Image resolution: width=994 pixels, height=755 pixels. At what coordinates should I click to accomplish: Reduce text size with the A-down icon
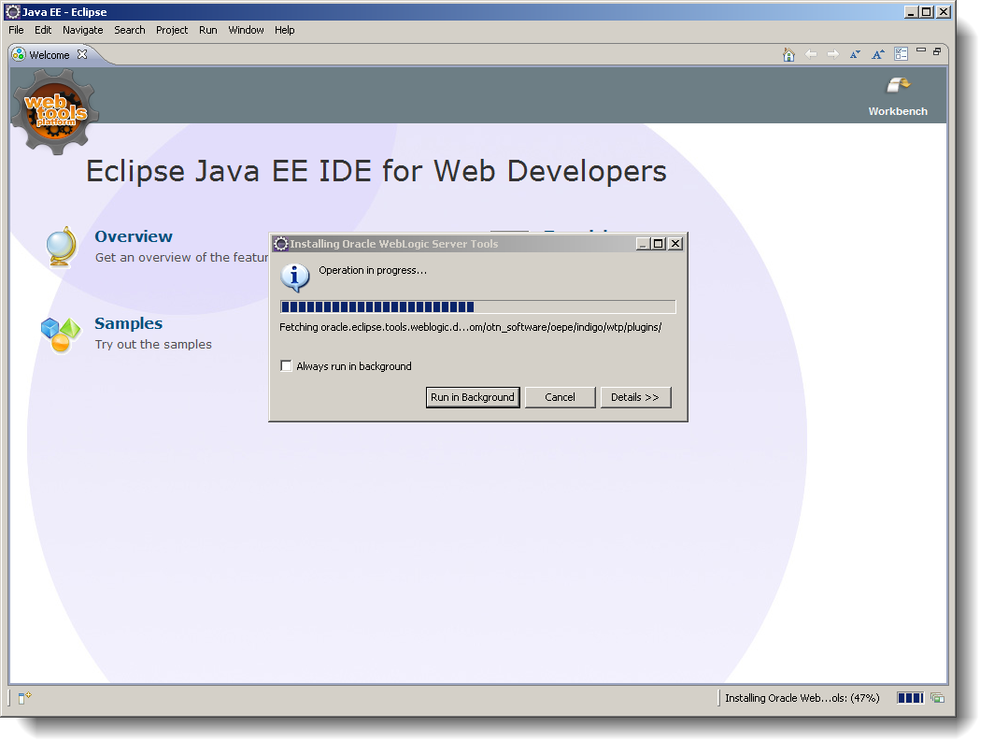(855, 54)
